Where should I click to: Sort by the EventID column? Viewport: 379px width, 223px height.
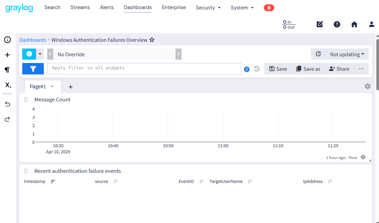(x=201, y=182)
